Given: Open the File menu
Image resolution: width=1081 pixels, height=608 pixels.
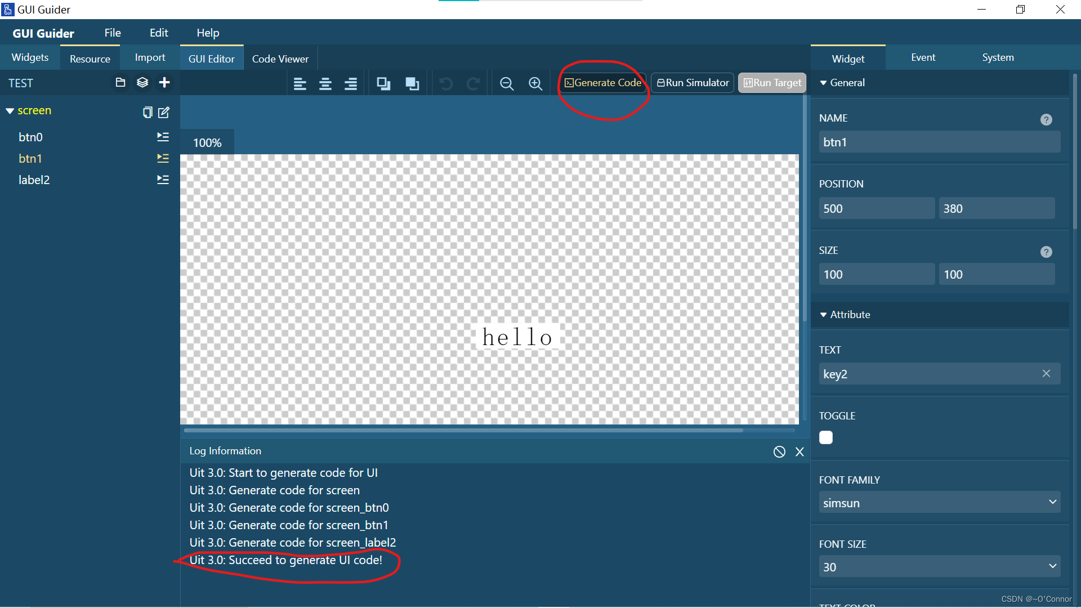Looking at the screenshot, I should pos(112,33).
